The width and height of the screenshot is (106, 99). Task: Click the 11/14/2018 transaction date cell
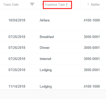pyautogui.click(x=17, y=86)
